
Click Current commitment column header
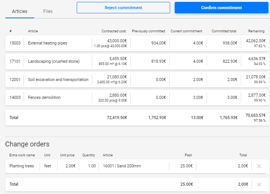(x=186, y=31)
